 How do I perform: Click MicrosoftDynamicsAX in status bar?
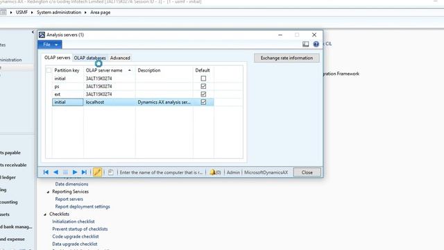266,172
